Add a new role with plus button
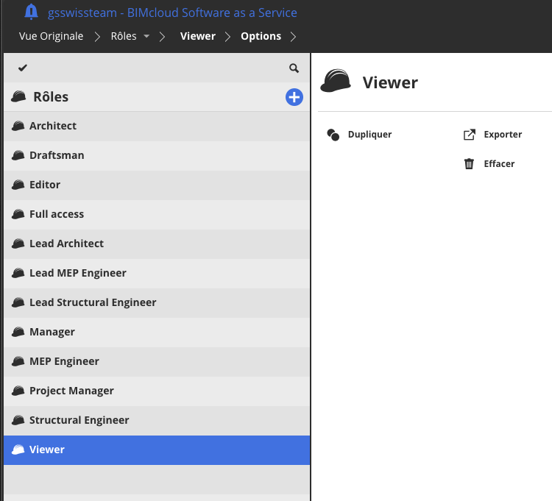 coord(294,97)
